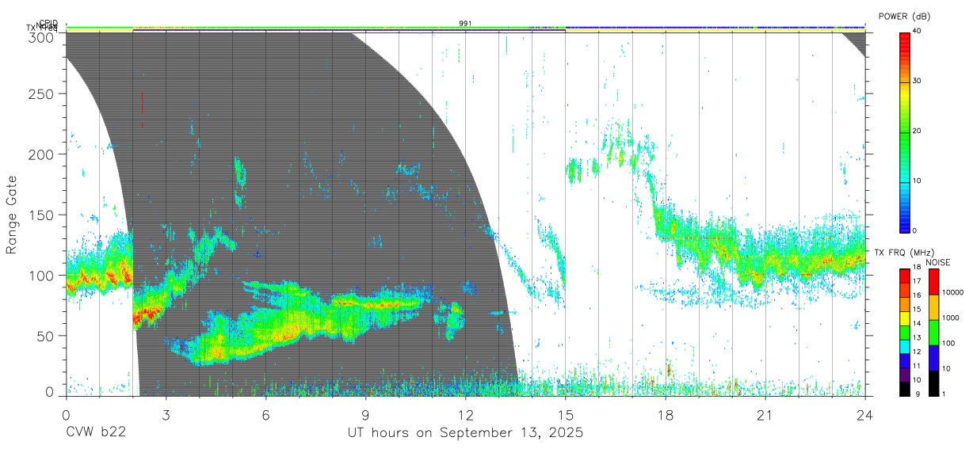973x449 pixels.
Task: Click the 18 label on TX FRQ scale
Action: [916, 268]
